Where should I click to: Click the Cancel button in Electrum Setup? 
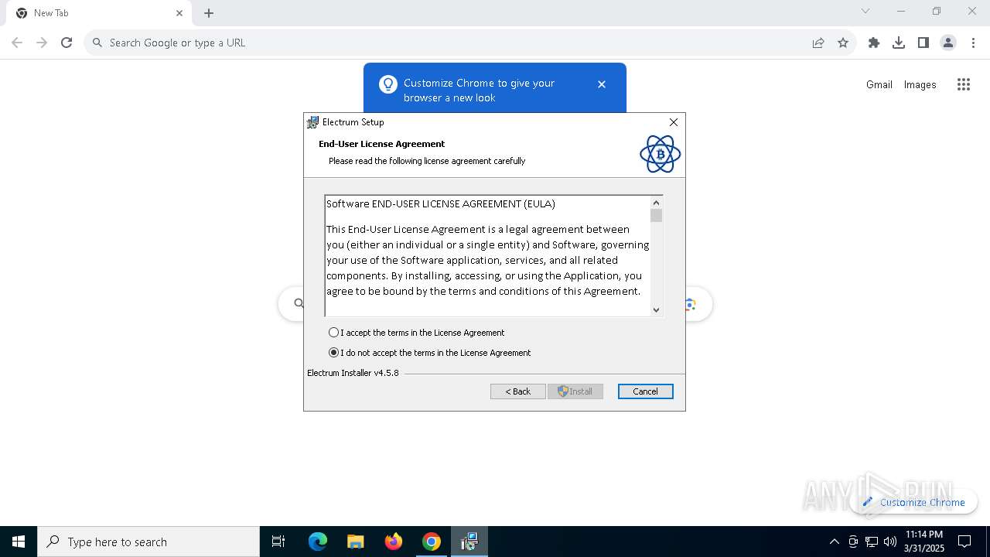pyautogui.click(x=646, y=391)
